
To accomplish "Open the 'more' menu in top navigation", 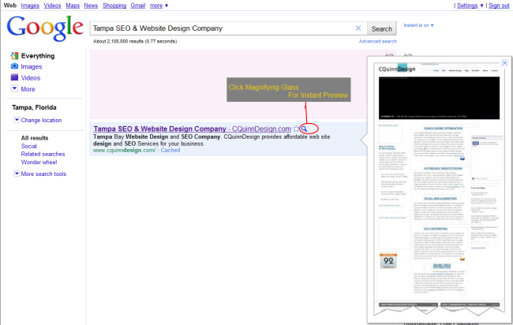I will [159, 6].
